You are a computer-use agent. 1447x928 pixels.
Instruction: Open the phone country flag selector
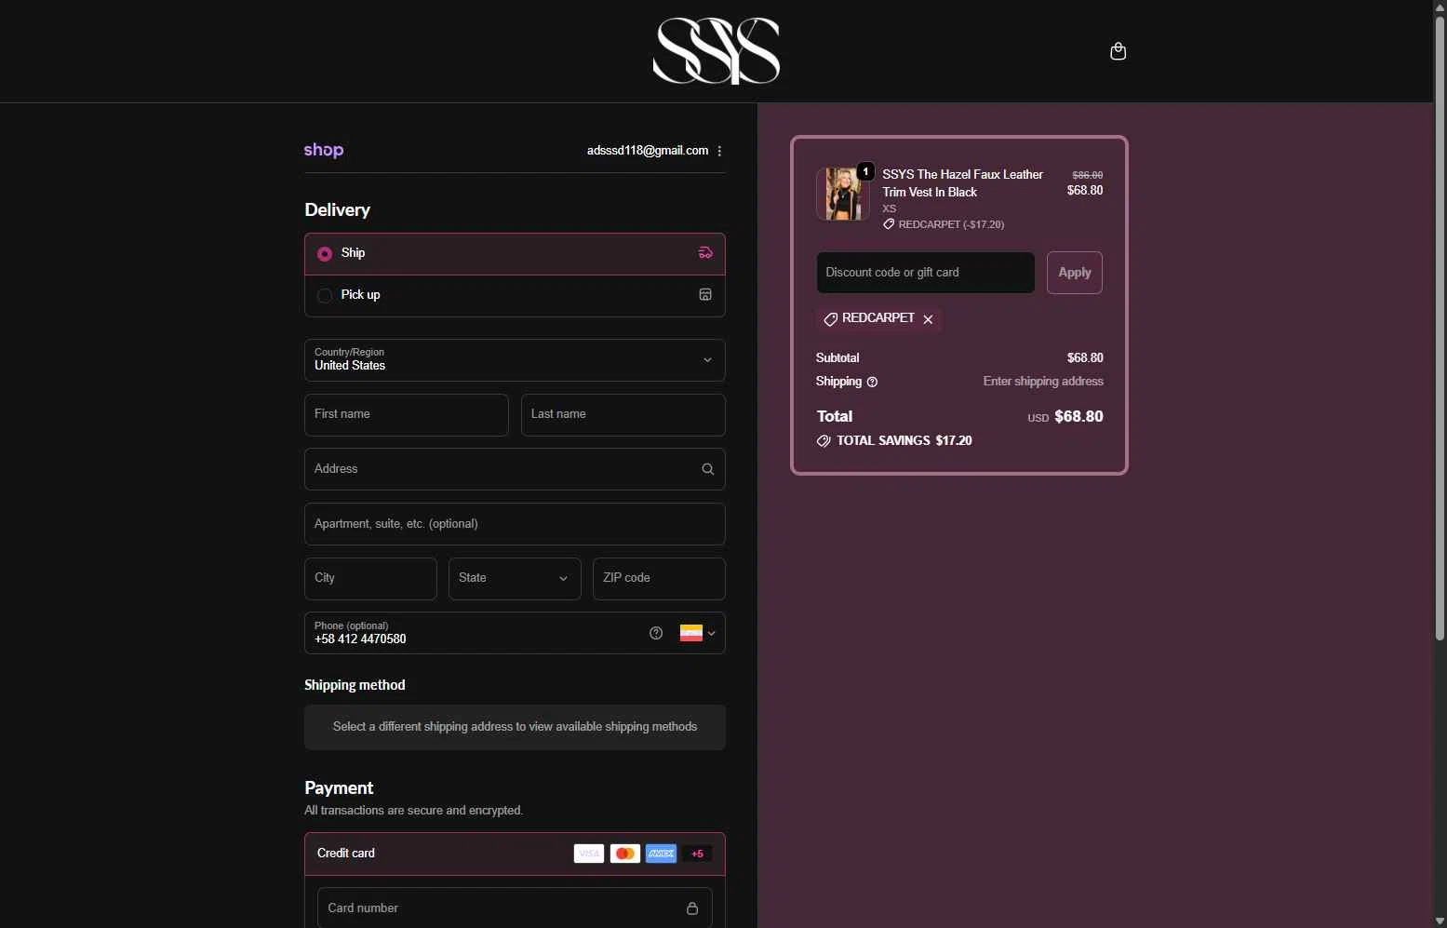[697, 633]
